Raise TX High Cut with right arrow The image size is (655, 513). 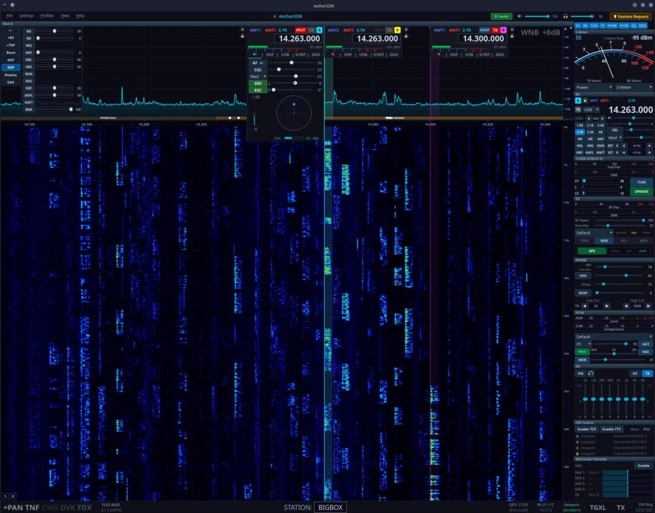pyautogui.click(x=649, y=306)
